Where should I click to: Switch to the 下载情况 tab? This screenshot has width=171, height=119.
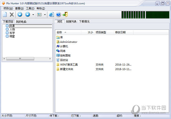pos(84,21)
